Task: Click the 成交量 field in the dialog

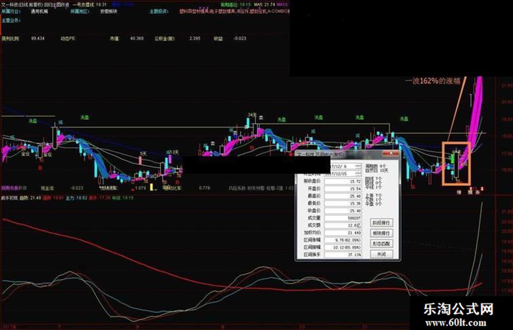Action: pos(343,218)
